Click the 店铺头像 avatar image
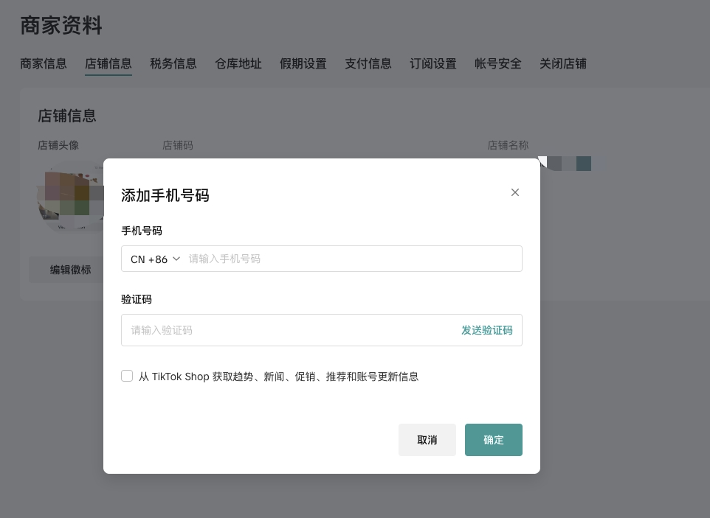This screenshot has height=518, width=710. pos(69,196)
